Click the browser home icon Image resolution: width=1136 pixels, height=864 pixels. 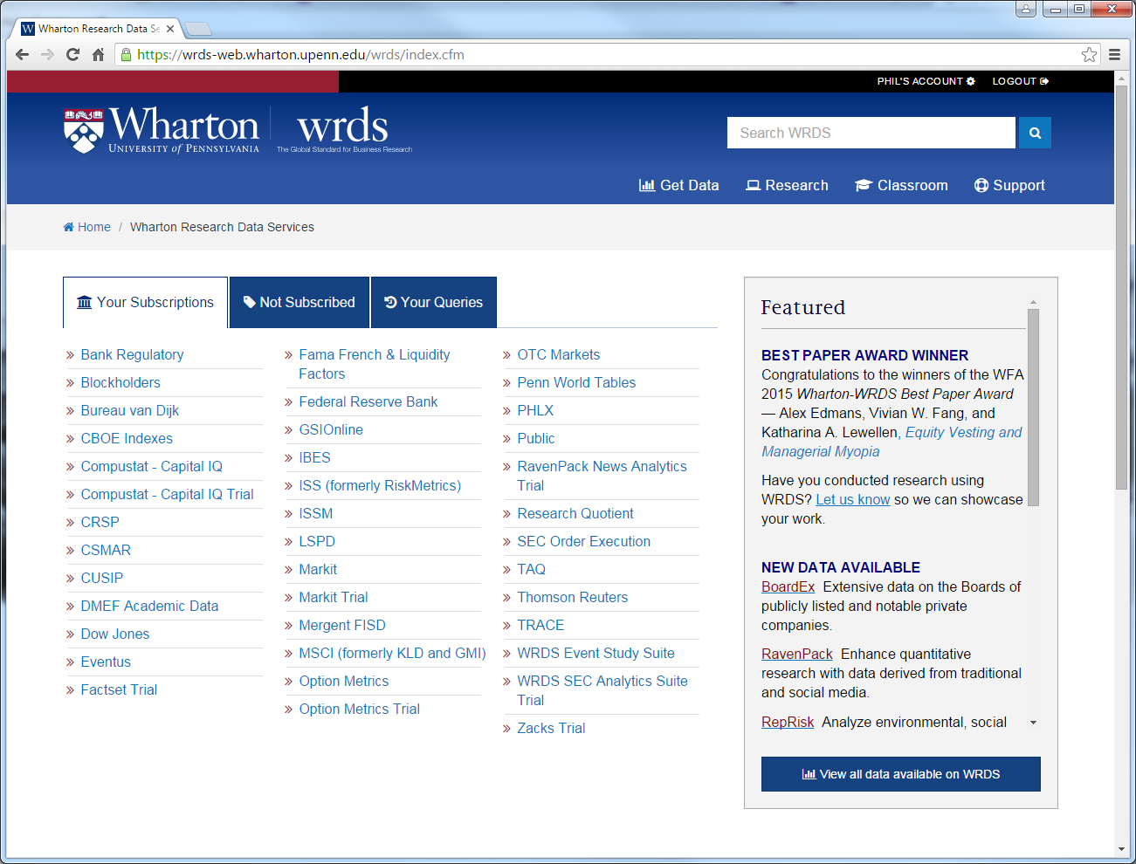pyautogui.click(x=98, y=54)
